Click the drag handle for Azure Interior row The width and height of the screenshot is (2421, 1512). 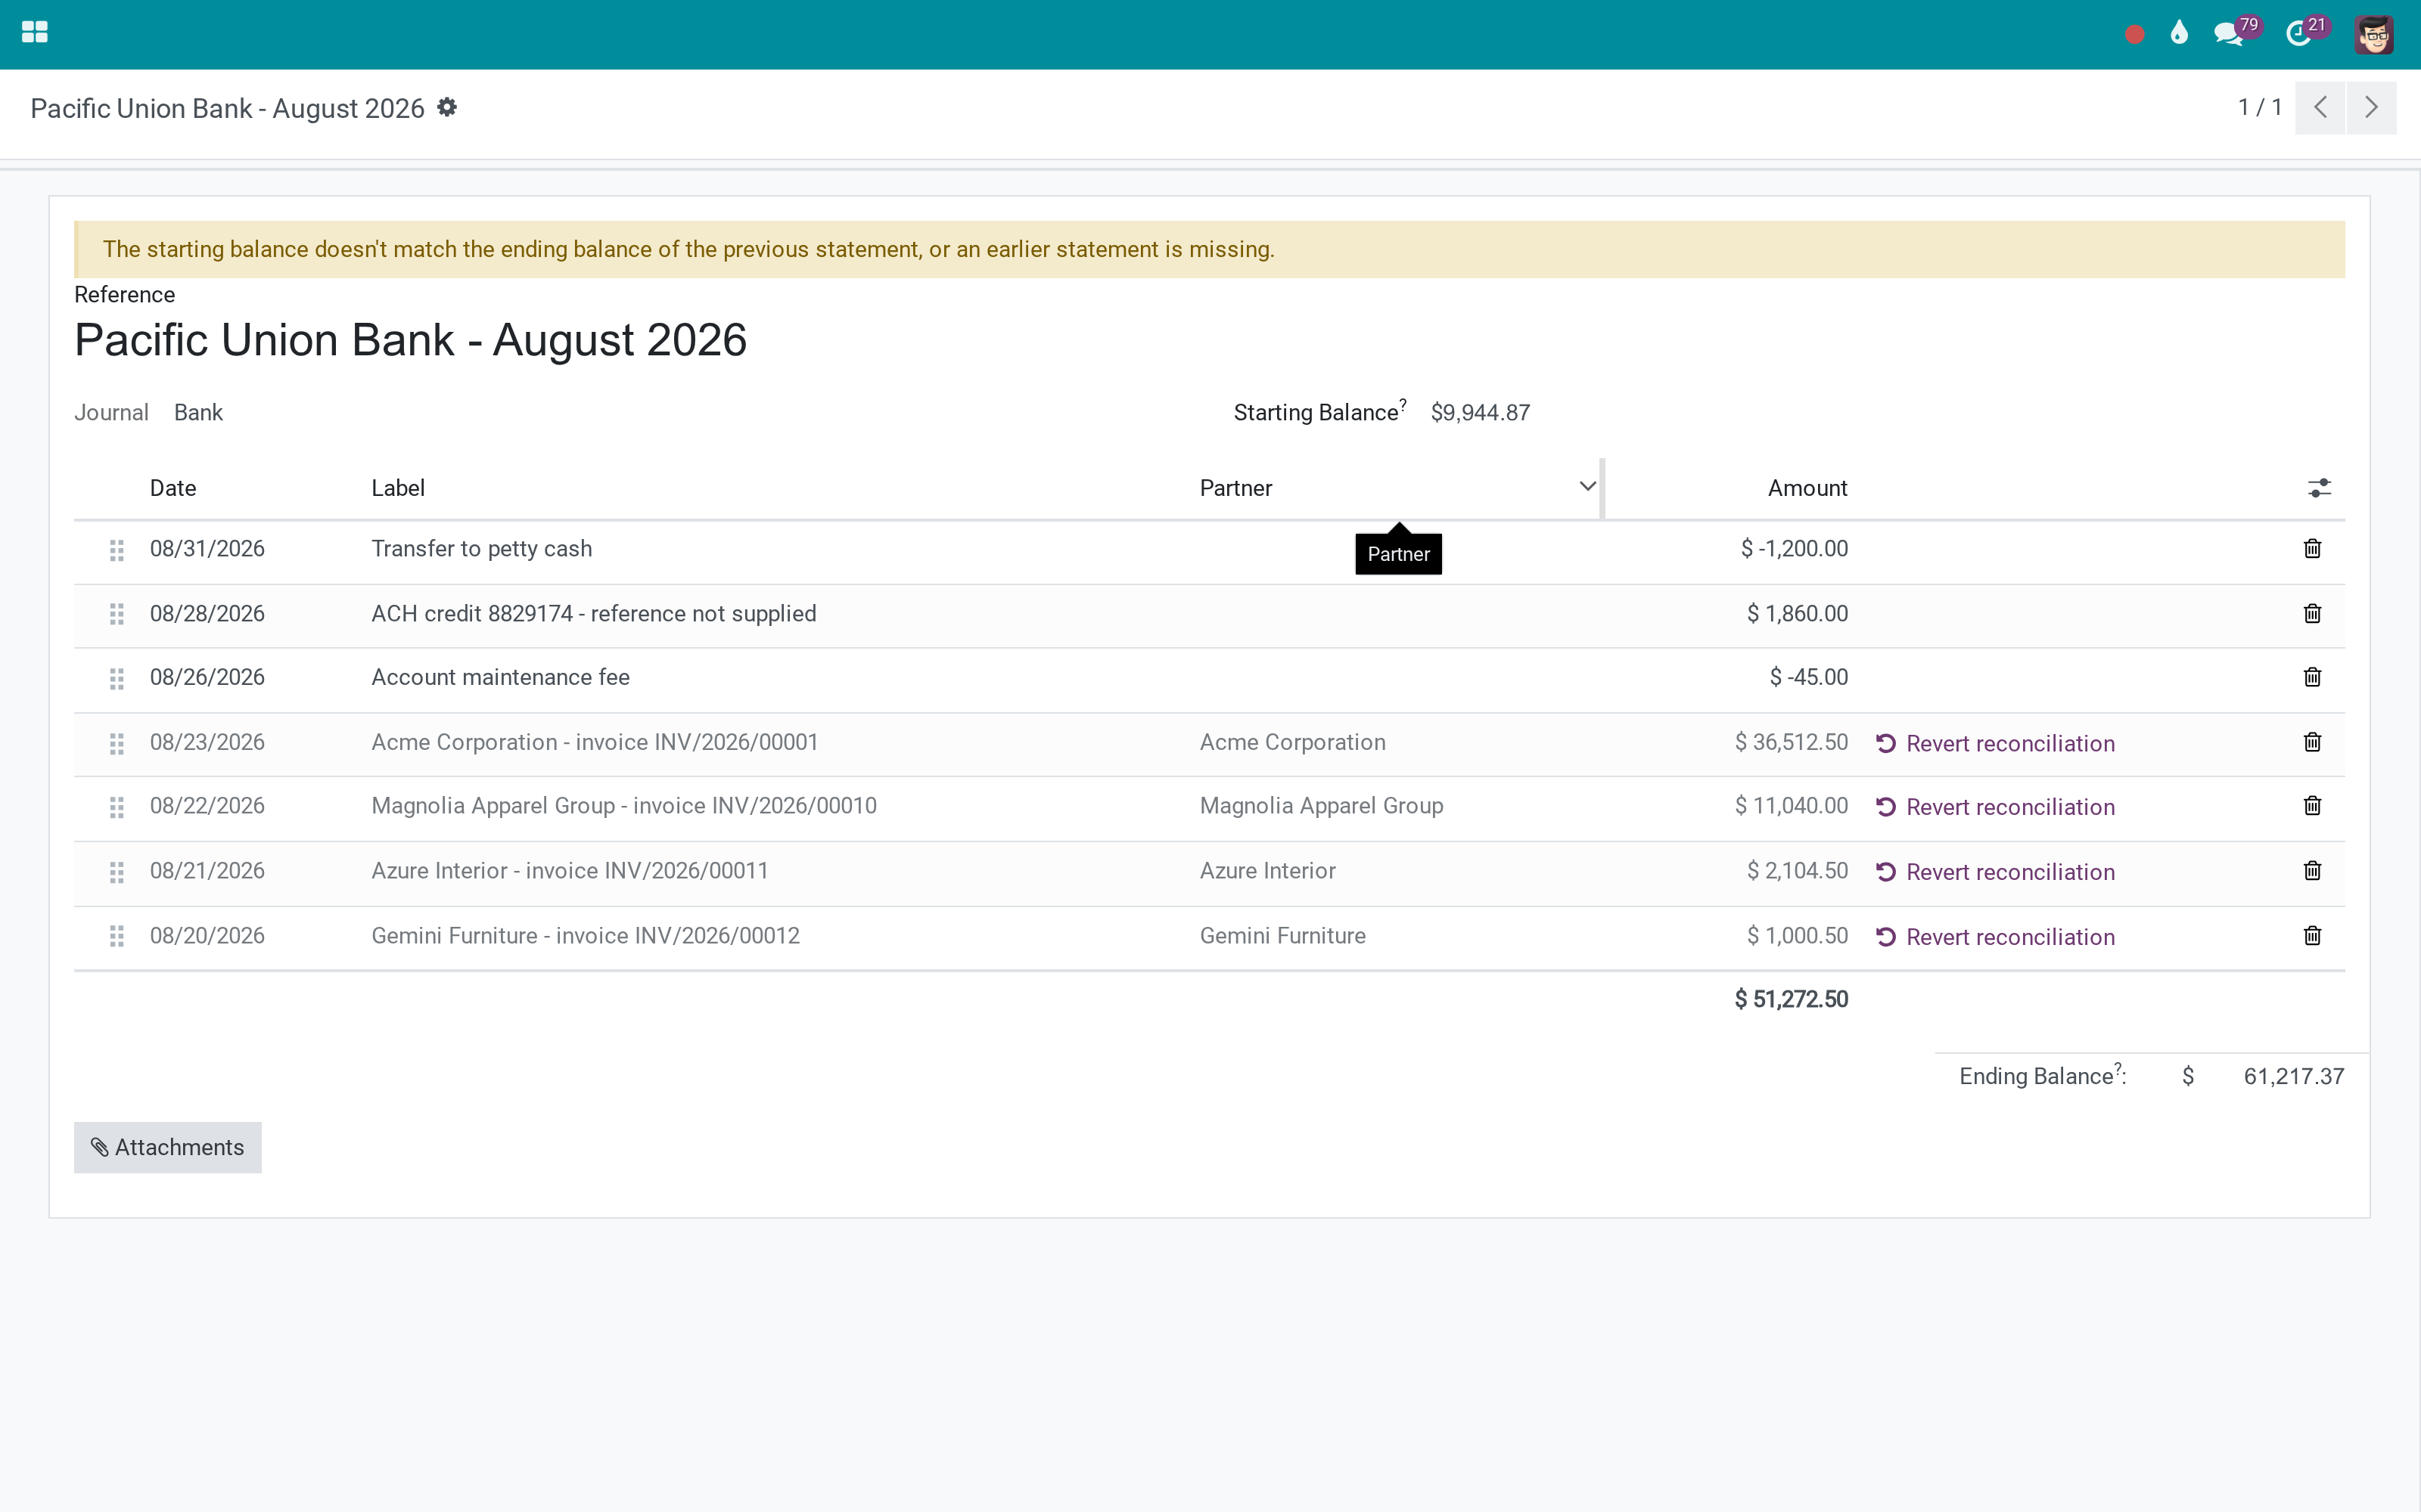(117, 872)
